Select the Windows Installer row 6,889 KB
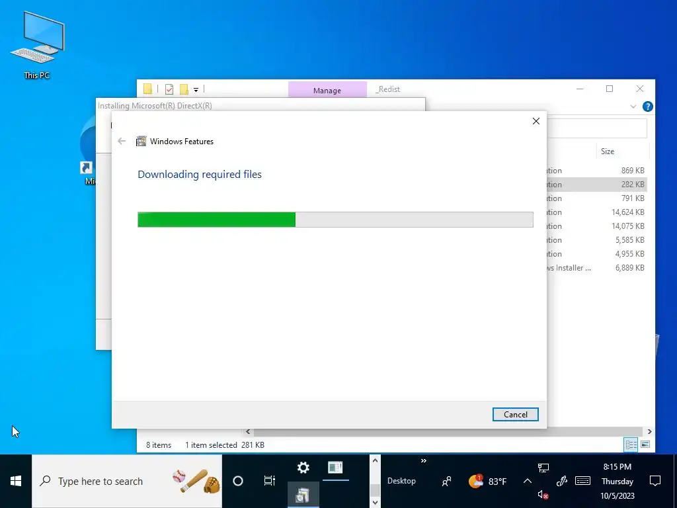This screenshot has width=677, height=508. pyautogui.click(x=597, y=268)
